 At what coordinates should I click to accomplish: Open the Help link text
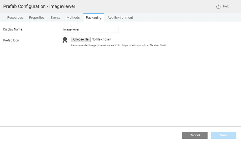point(226,6)
